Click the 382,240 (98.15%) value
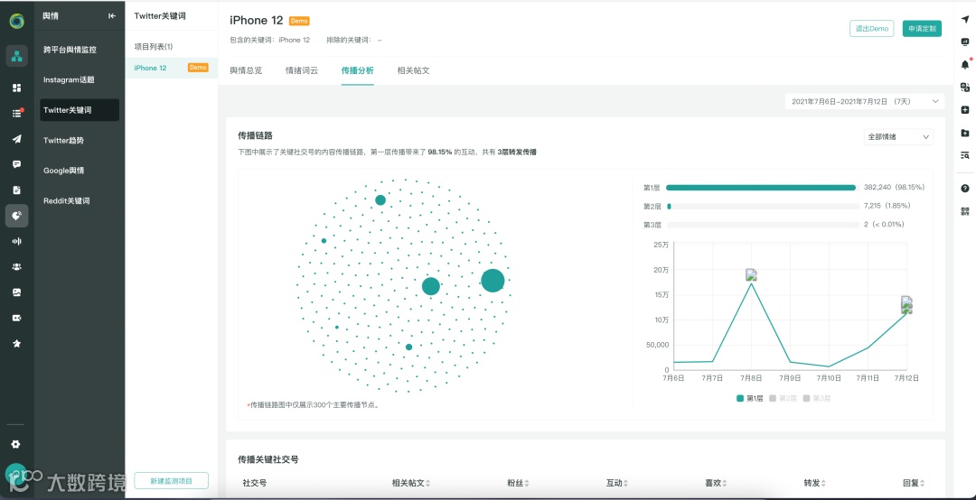The image size is (976, 500). pos(895,187)
